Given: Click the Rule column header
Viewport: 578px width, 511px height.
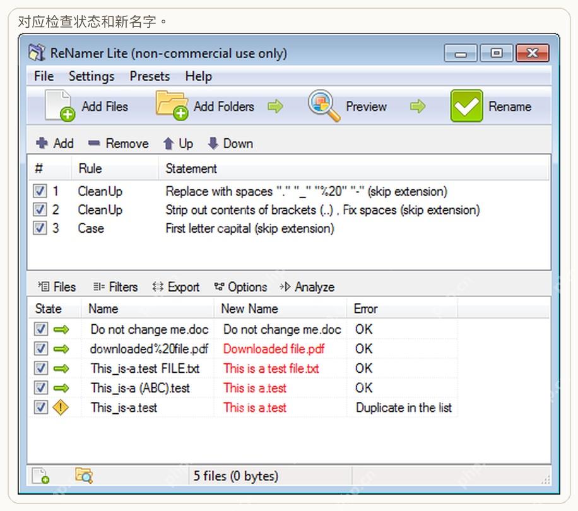Looking at the screenshot, I should (x=115, y=168).
